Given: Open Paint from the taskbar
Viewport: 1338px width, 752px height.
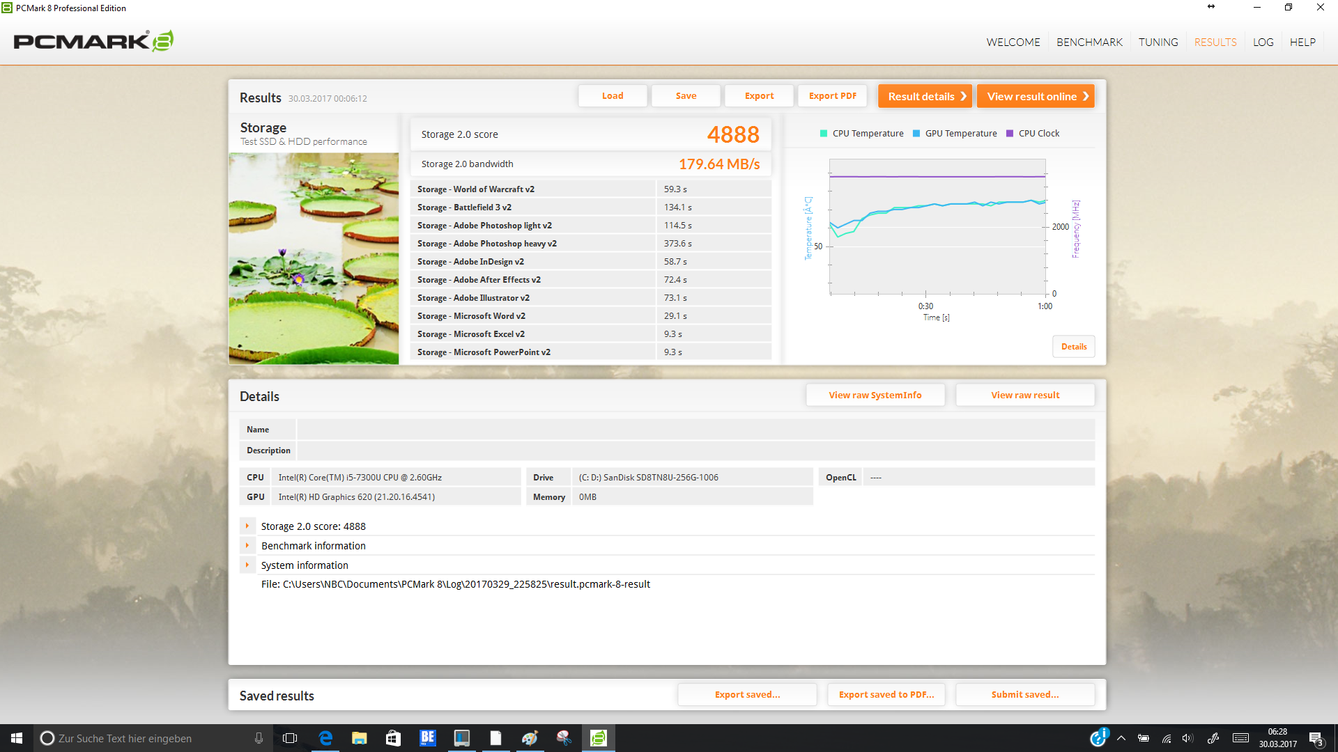Looking at the screenshot, I should (x=530, y=738).
